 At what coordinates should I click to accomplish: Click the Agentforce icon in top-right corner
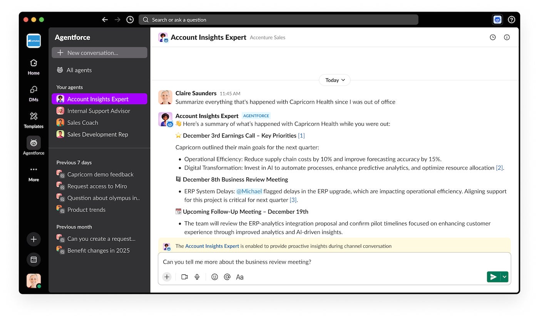tap(497, 20)
